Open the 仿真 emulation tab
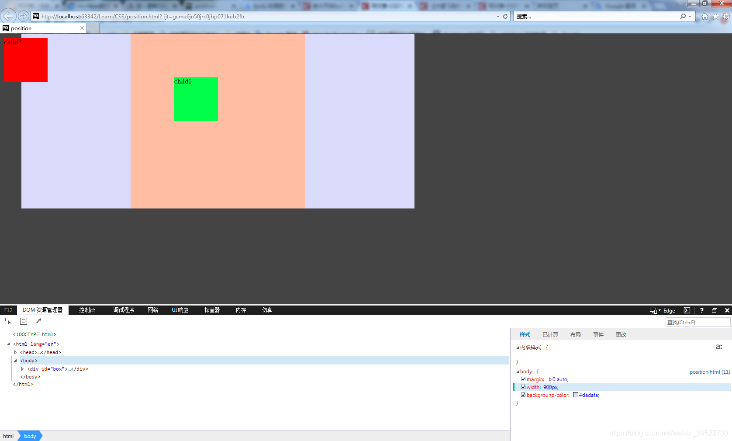The width and height of the screenshot is (732, 441). click(267, 310)
